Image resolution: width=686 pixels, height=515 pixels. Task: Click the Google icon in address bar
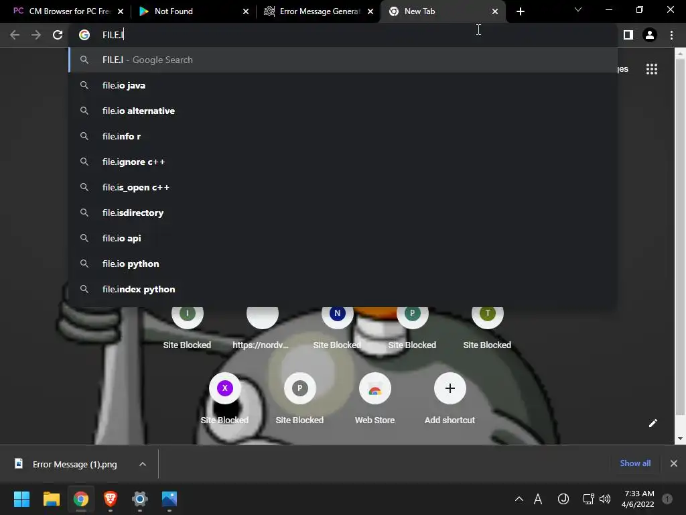[x=84, y=35]
